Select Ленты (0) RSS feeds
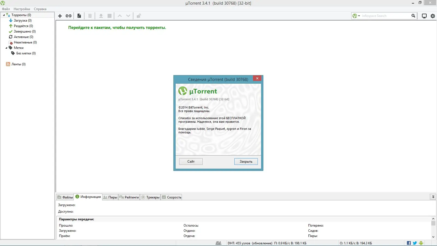 [x=19, y=64]
